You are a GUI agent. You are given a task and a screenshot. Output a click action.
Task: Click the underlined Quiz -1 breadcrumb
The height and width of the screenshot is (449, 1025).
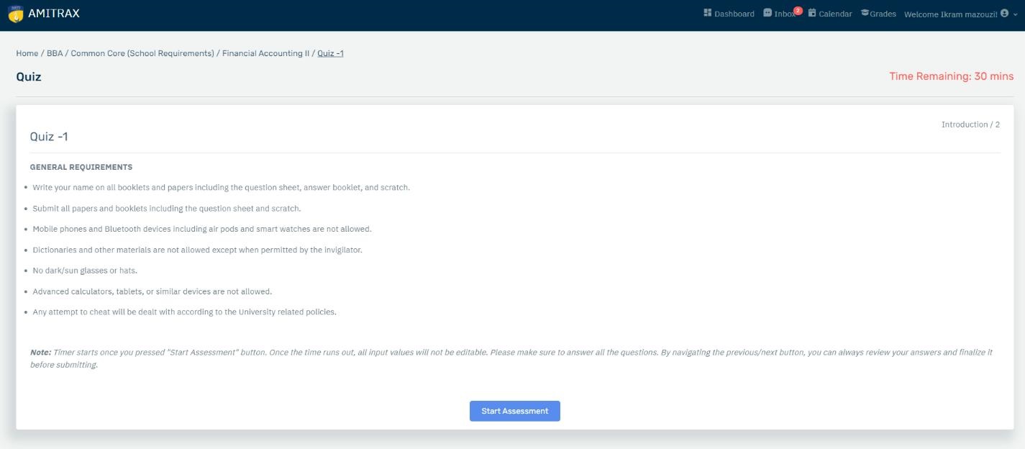click(330, 53)
